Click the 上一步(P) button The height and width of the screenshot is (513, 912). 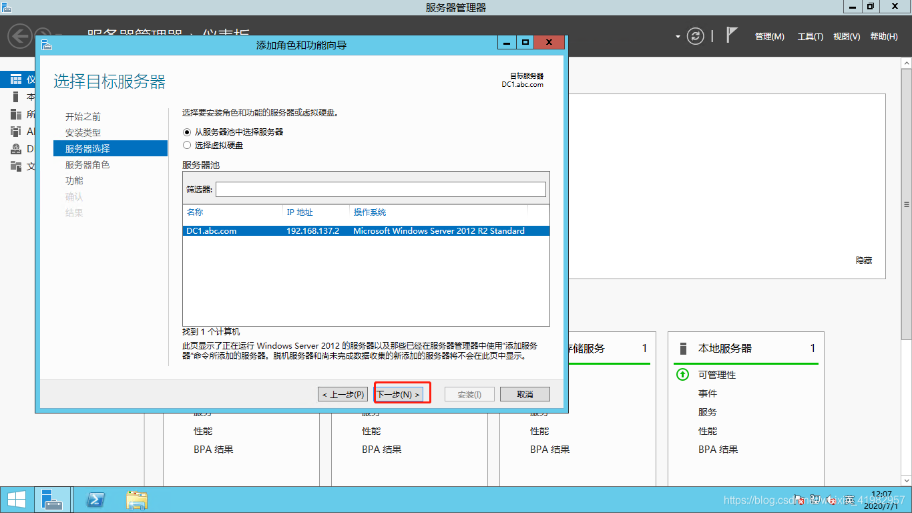pyautogui.click(x=343, y=394)
